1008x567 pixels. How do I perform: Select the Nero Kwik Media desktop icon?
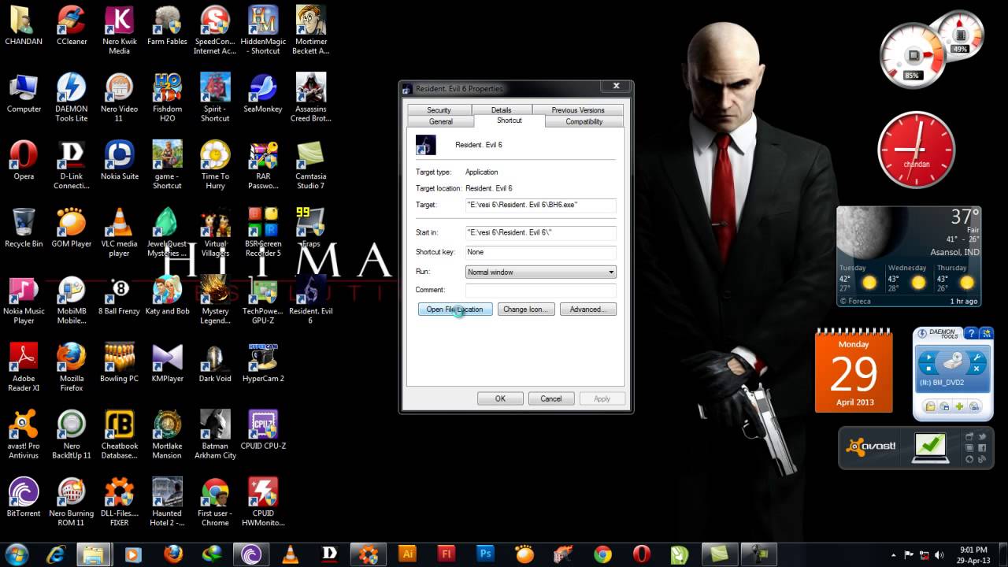[x=119, y=31]
